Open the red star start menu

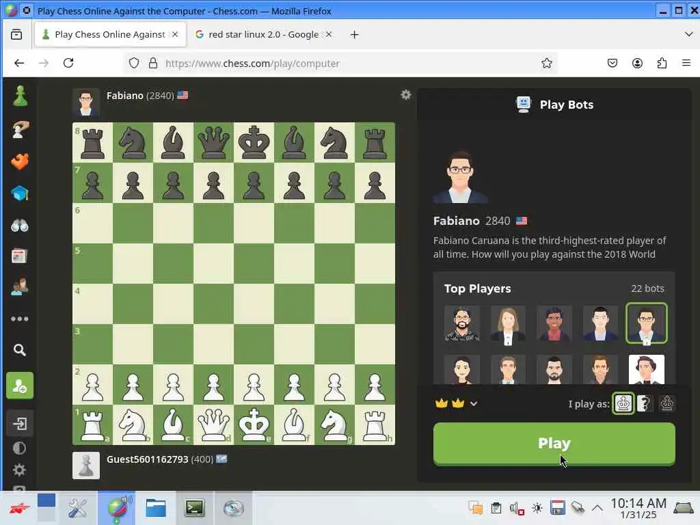tap(19, 508)
